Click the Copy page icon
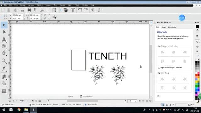 tap(48, 10)
